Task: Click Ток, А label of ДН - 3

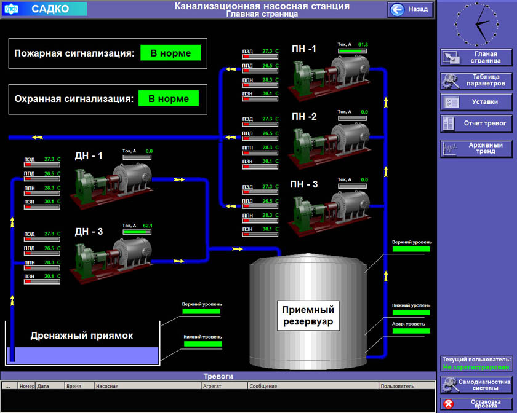Action: 129,226
